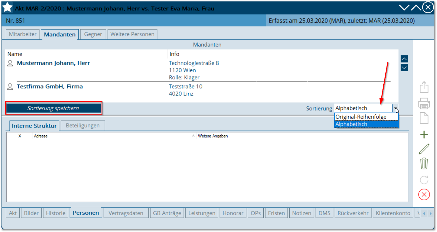Click the expand up chevron in title bar
This screenshot has height=232, width=437.
416,8
